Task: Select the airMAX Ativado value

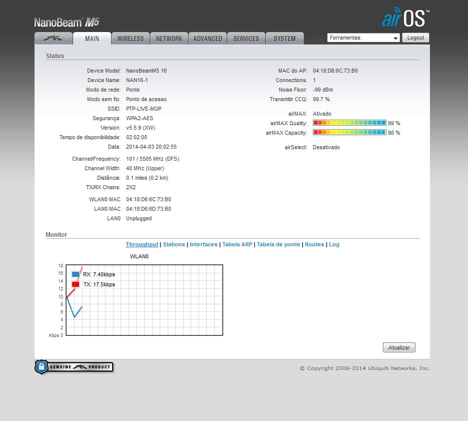Action: click(322, 114)
